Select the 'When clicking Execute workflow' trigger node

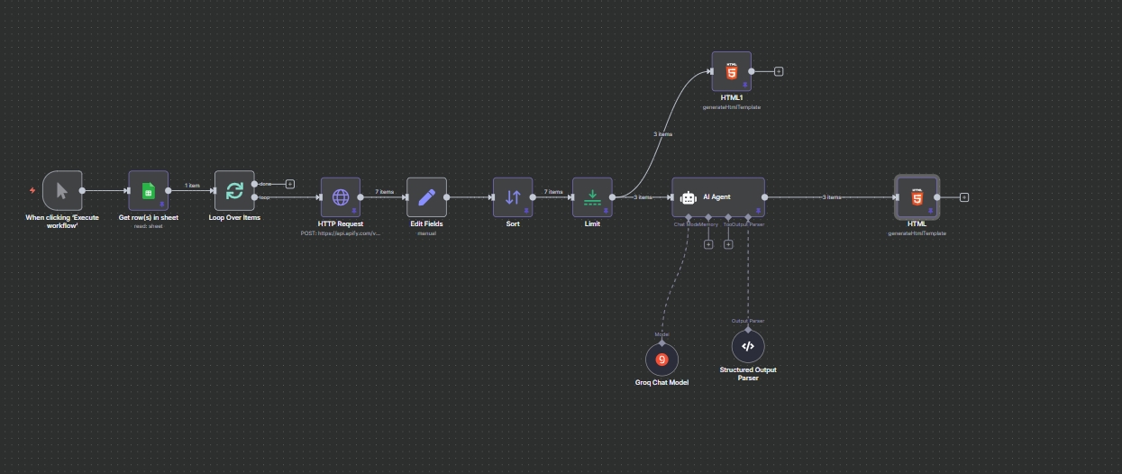click(x=61, y=190)
